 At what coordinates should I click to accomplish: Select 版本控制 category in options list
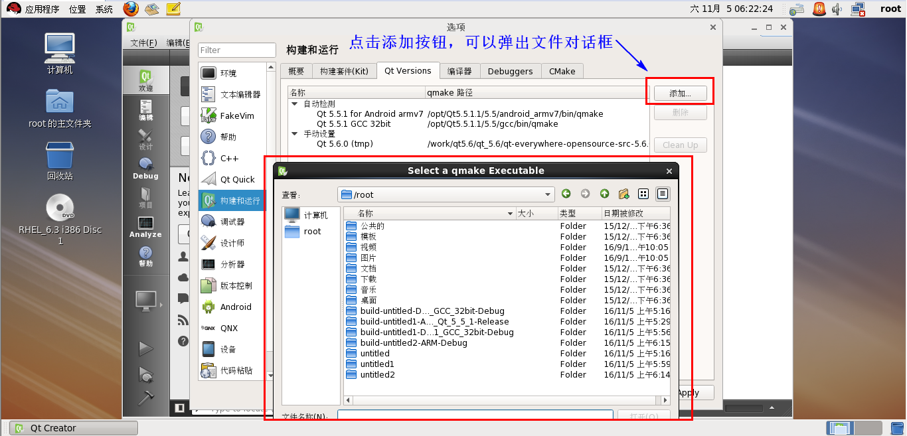[x=232, y=285]
